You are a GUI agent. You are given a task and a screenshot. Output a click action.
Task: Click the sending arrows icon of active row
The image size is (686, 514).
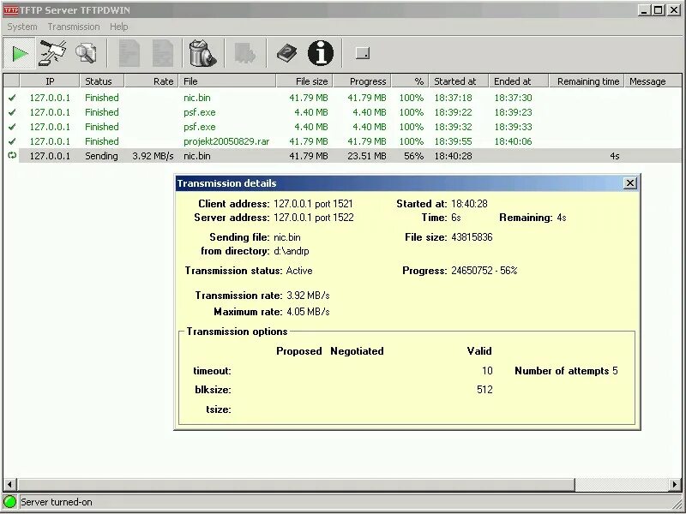[12, 156]
